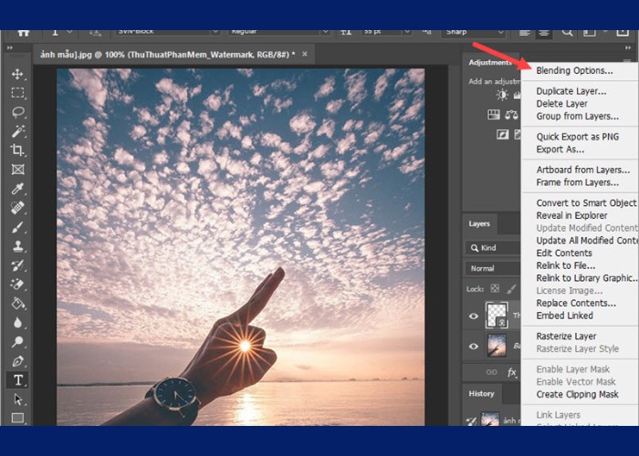
Task: Add an Invert adjustment
Action: 502,134
